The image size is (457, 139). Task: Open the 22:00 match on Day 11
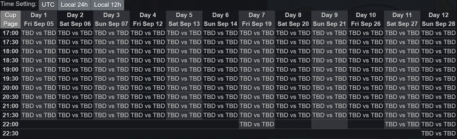402,124
